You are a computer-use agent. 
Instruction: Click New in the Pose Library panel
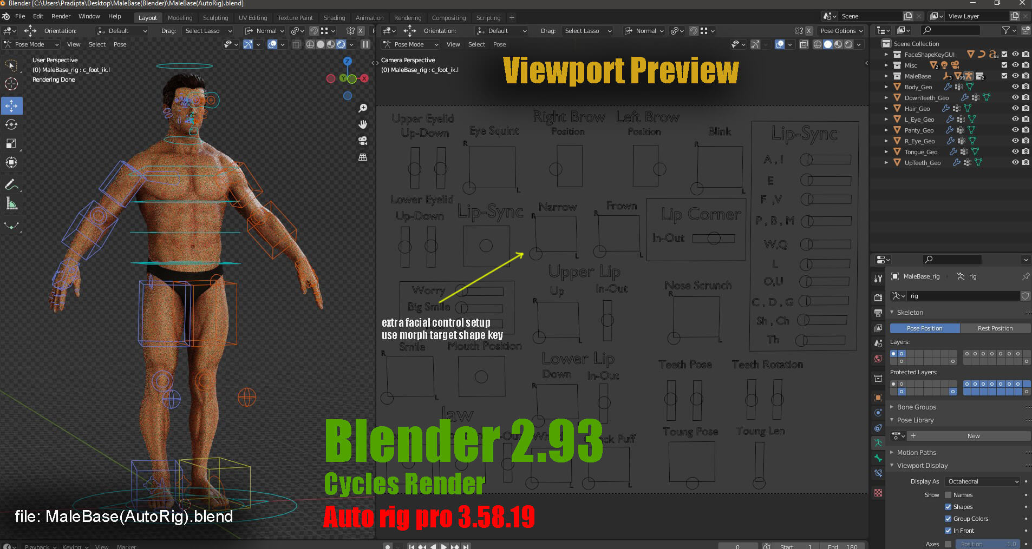pyautogui.click(x=973, y=436)
